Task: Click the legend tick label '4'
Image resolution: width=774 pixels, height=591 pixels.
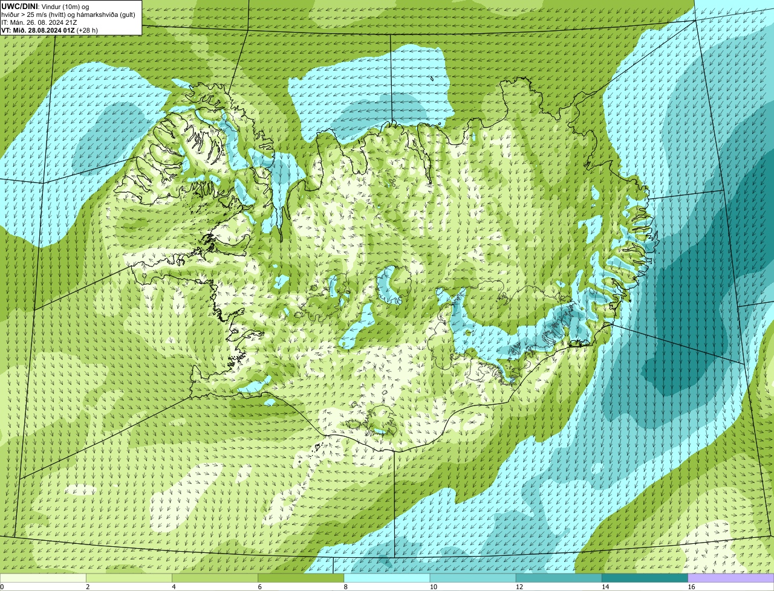Action: tap(174, 587)
